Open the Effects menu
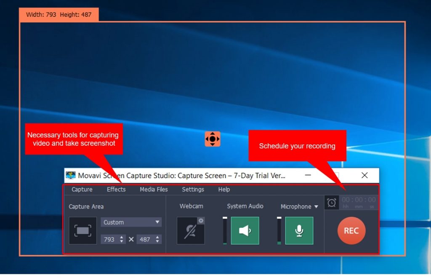The height and width of the screenshot is (278, 431). (x=116, y=190)
